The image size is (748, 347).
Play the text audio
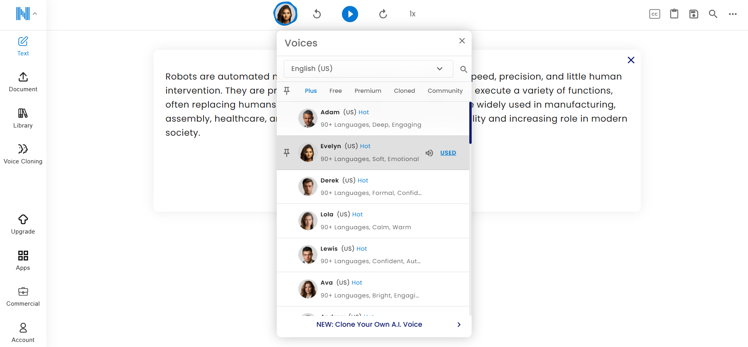click(x=350, y=14)
